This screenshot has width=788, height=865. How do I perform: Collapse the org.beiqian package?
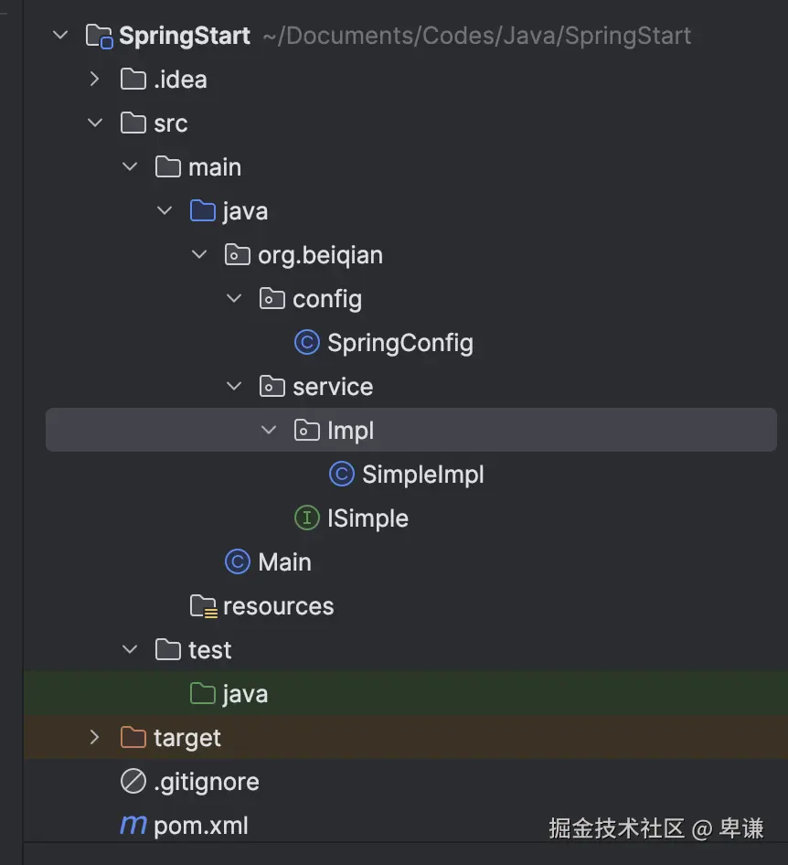199,255
